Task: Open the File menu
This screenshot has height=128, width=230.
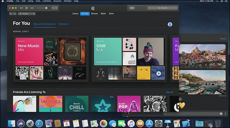Action: pyautogui.click(x=17, y=1)
